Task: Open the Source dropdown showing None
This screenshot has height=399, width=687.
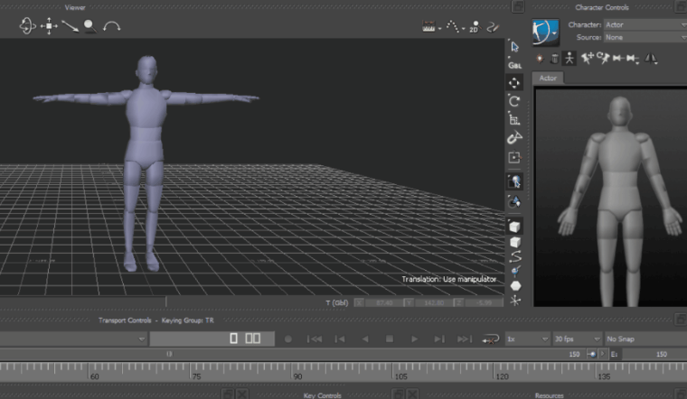Action: coord(645,38)
